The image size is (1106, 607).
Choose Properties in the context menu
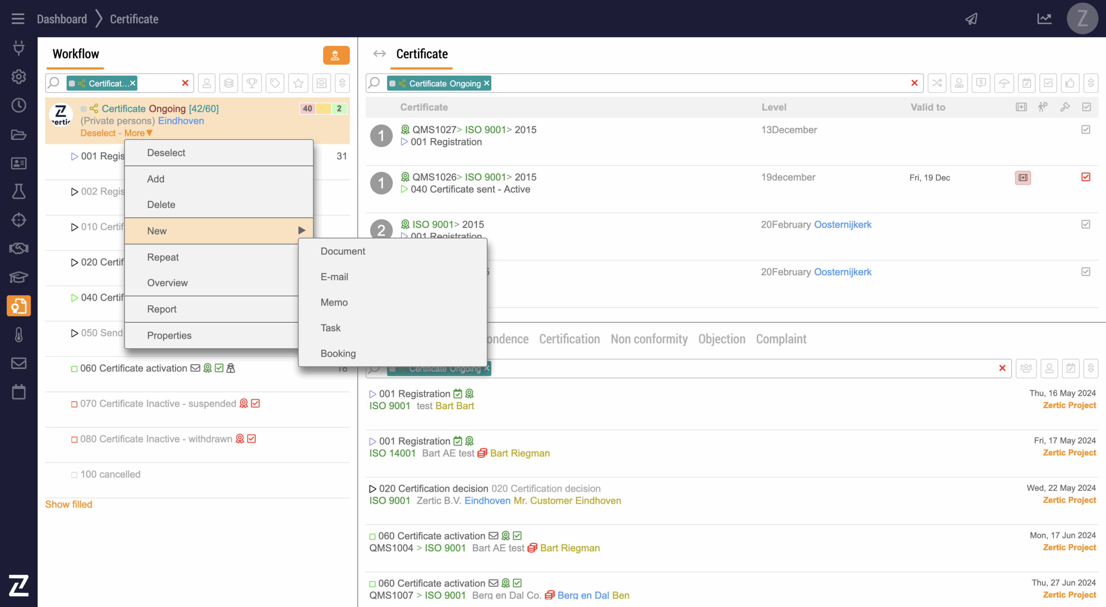pos(169,335)
